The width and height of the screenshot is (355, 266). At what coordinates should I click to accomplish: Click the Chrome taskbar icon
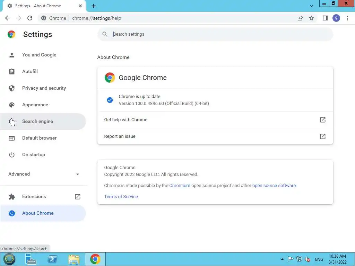(95, 259)
